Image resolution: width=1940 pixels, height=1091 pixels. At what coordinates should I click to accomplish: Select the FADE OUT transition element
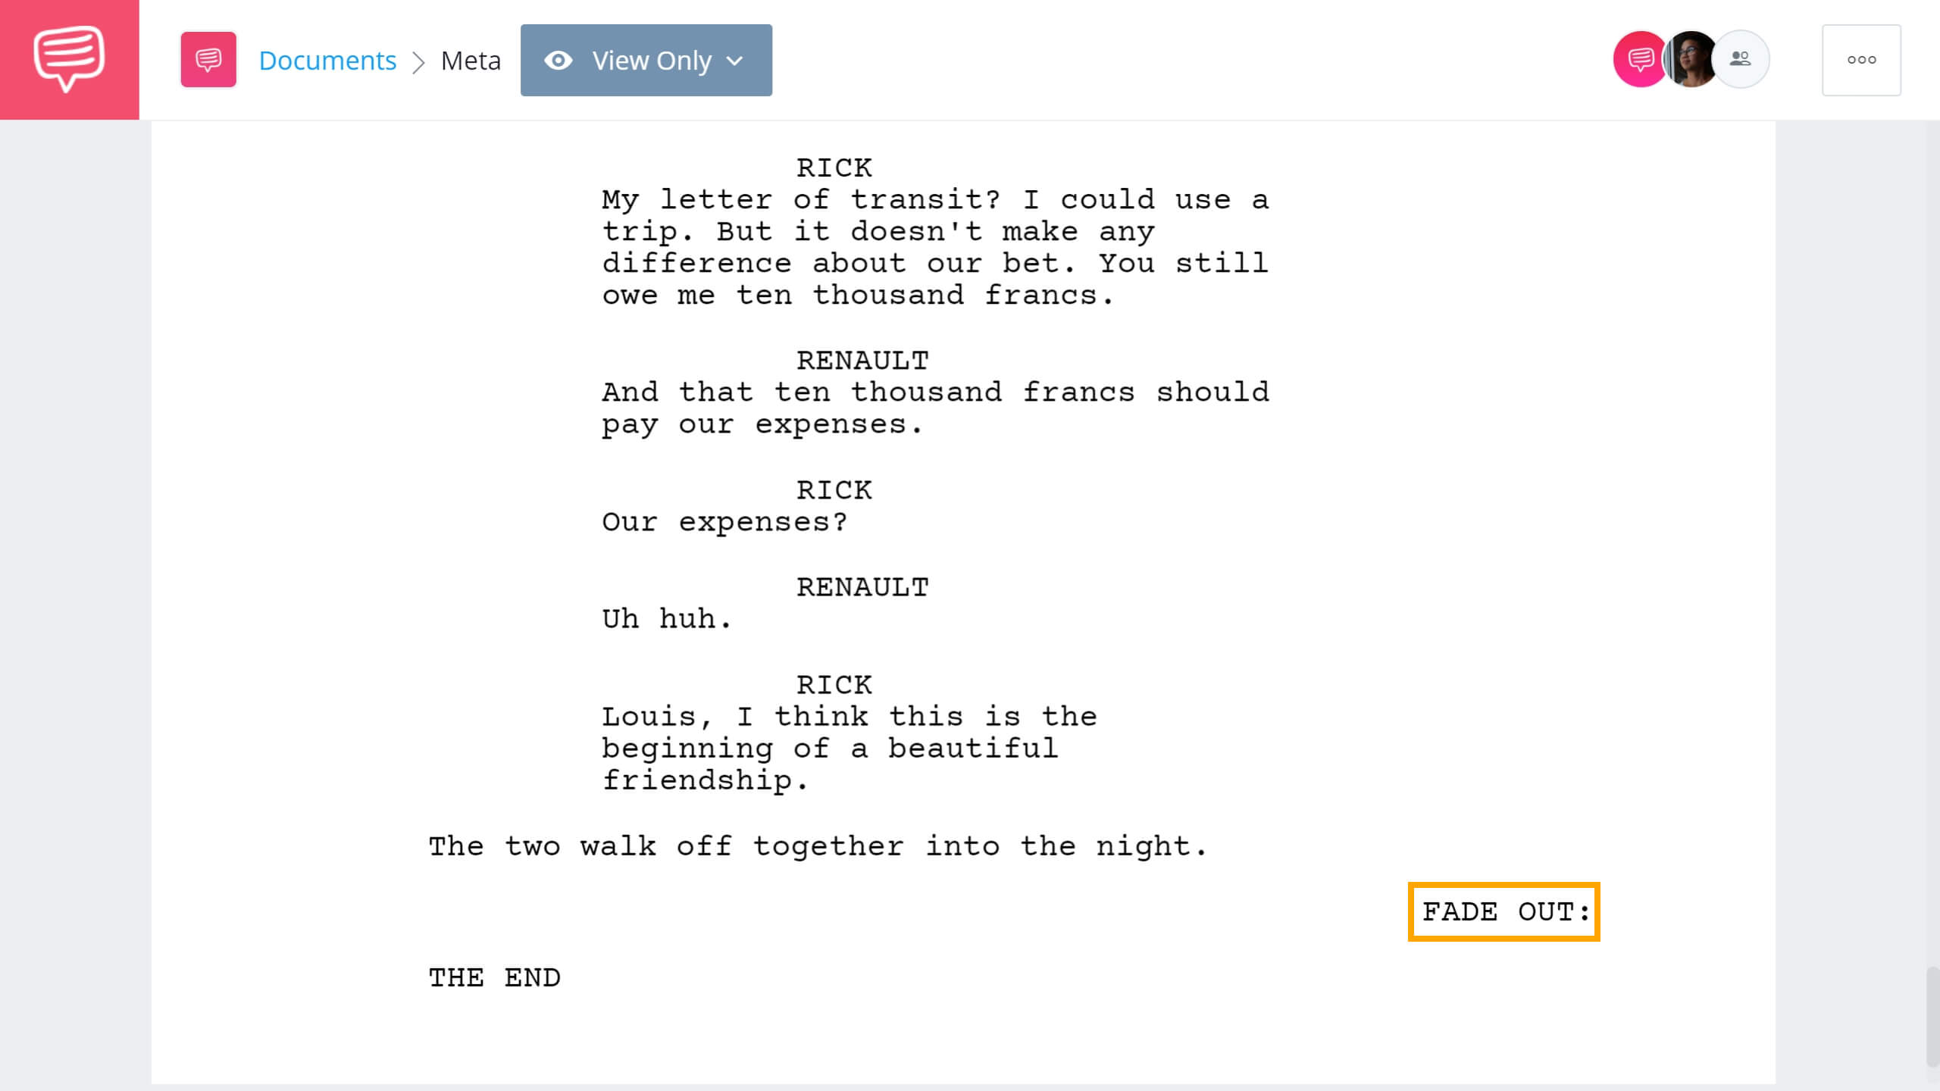tap(1503, 912)
